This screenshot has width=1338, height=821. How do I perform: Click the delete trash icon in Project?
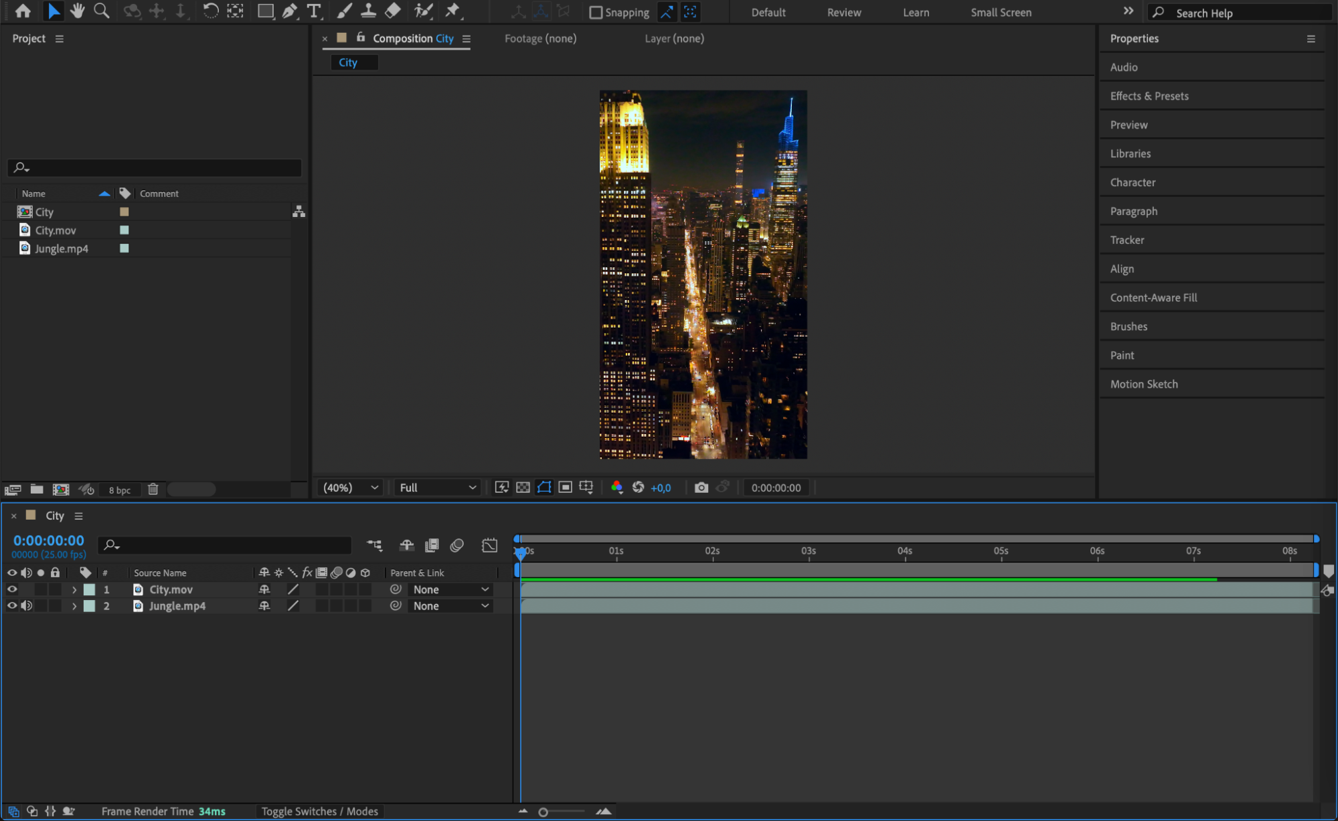pos(153,490)
